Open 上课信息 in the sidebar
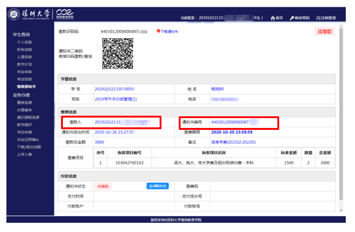Image resolution: width=355 pixels, height=232 pixels. pos(24,57)
